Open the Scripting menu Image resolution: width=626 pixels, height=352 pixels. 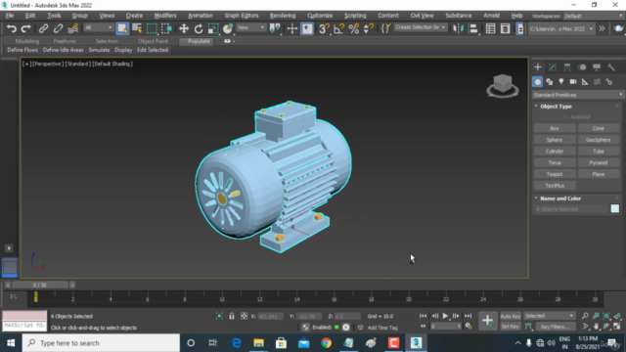[x=355, y=16]
